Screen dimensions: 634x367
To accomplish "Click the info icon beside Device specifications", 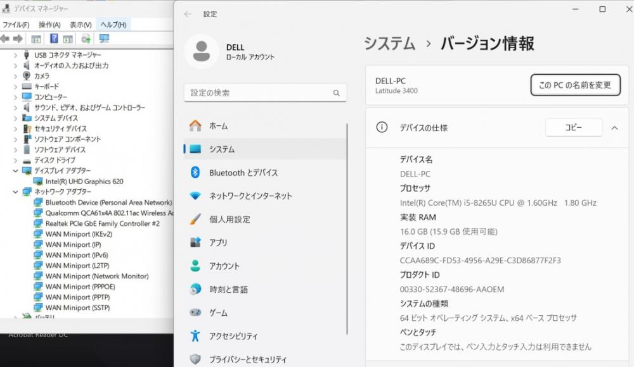I will pyautogui.click(x=382, y=128).
